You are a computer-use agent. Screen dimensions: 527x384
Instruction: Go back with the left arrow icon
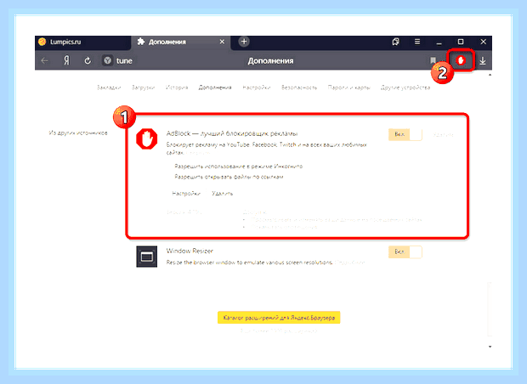pyautogui.click(x=45, y=61)
